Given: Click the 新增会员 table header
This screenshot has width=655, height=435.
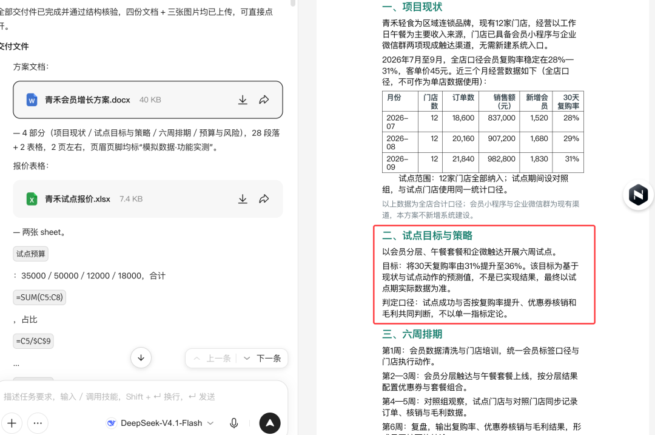Looking at the screenshot, I should point(536,101).
